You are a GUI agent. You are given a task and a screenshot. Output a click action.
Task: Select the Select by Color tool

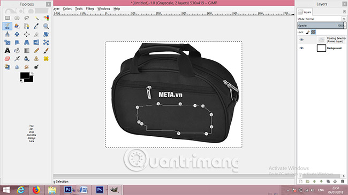[x=46, y=18]
